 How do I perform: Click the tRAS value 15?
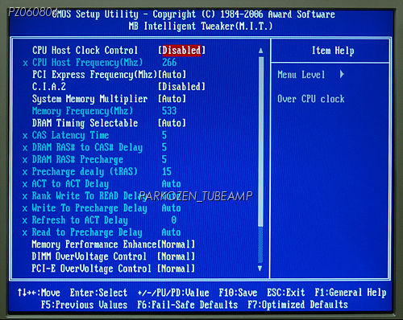[x=167, y=171]
